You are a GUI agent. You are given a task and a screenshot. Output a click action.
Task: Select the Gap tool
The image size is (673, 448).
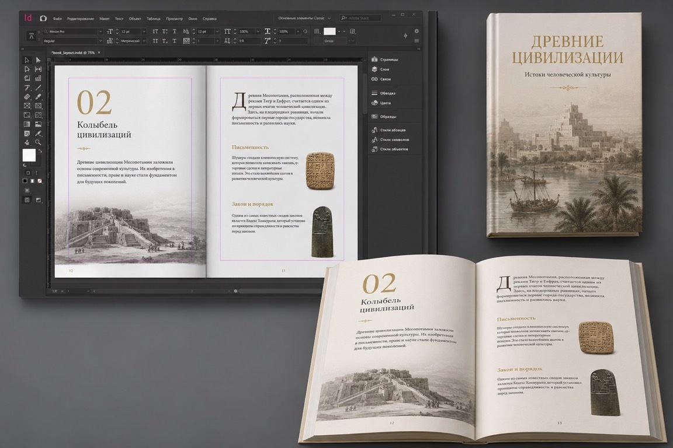click(x=38, y=69)
